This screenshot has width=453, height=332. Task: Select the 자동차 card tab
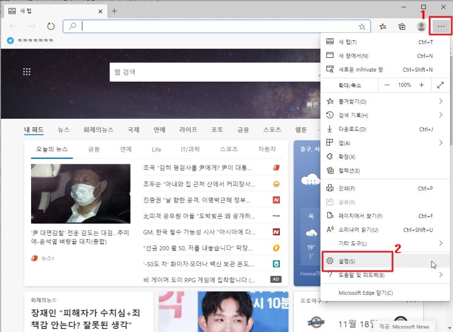point(267,149)
